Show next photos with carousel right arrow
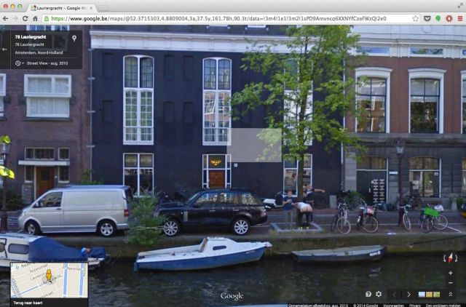 [x=409, y=294]
